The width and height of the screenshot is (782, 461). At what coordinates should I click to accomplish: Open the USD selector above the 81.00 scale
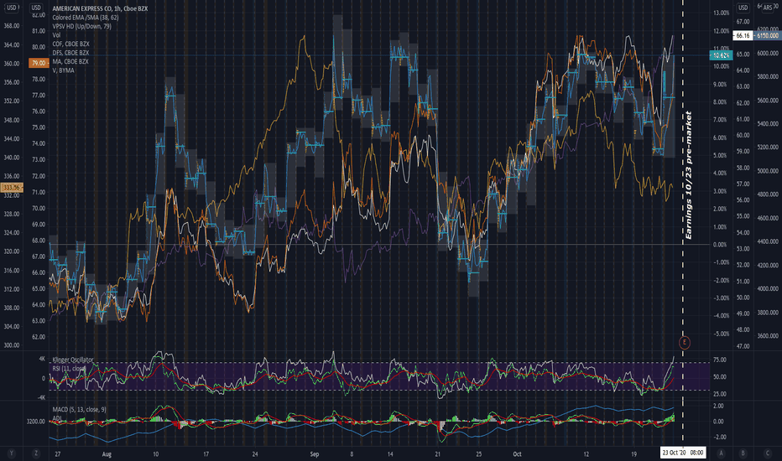pyautogui.click(x=36, y=8)
